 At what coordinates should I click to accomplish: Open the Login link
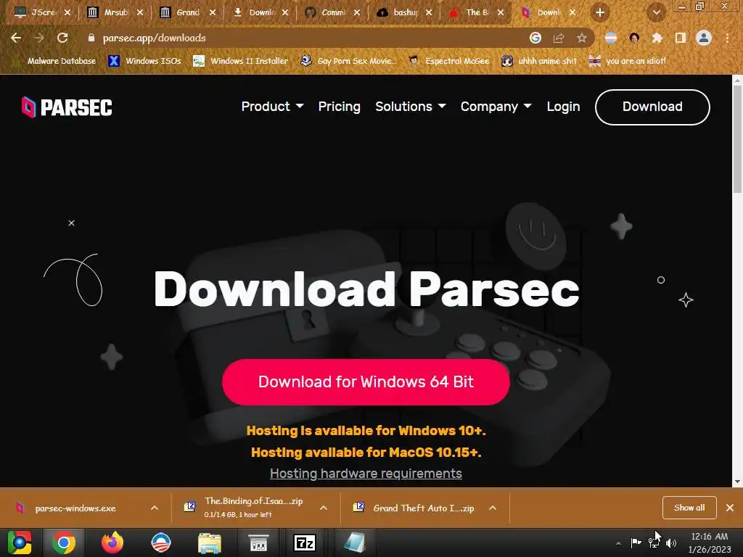point(563,107)
